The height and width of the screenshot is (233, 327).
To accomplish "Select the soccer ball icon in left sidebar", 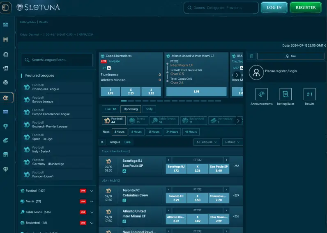I will (6, 98).
